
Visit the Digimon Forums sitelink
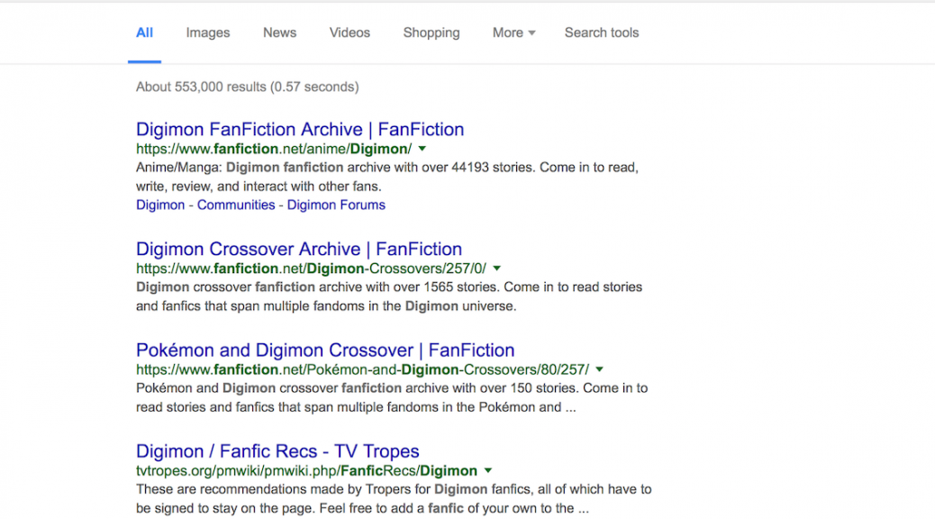coord(336,205)
